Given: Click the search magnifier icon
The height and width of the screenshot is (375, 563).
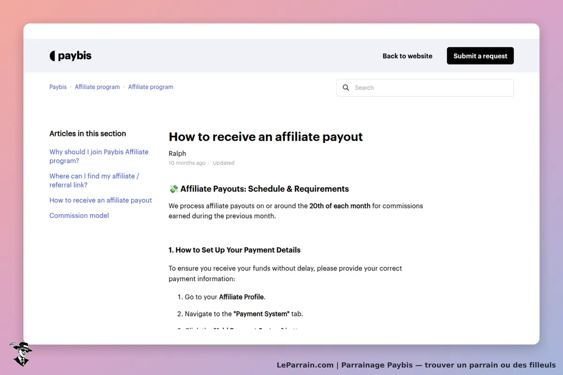Looking at the screenshot, I should [x=346, y=88].
